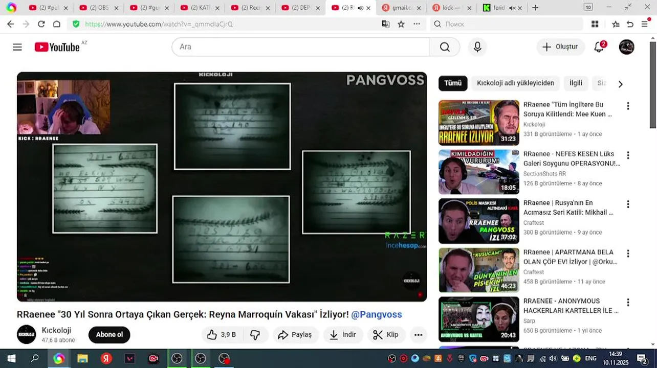
Task: Bookmark this page with the star
Action: point(401,24)
